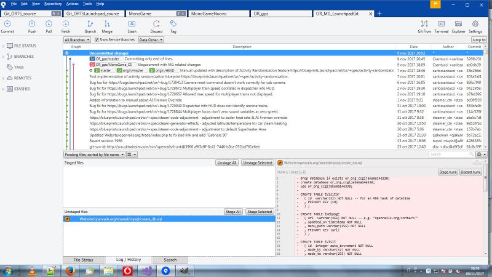Open the Edit menu

(x=24, y=4)
